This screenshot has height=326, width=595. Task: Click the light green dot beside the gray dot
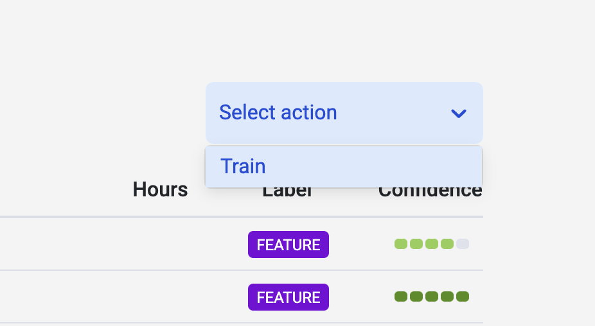(447, 244)
